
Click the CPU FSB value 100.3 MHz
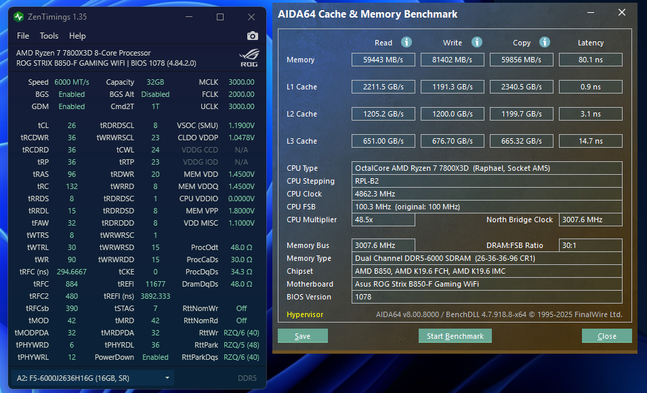[487, 207]
